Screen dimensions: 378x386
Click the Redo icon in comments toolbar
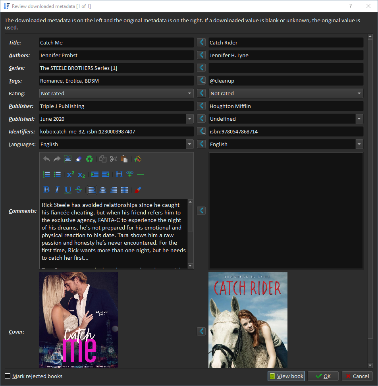point(57,159)
